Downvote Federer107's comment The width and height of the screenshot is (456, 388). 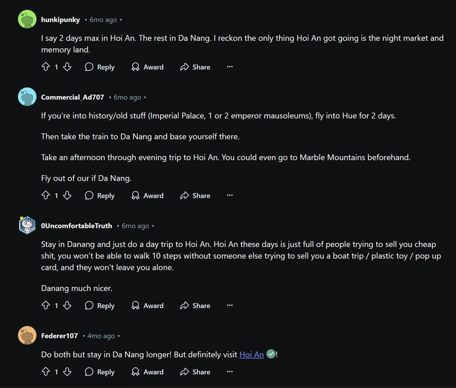pyautogui.click(x=67, y=372)
